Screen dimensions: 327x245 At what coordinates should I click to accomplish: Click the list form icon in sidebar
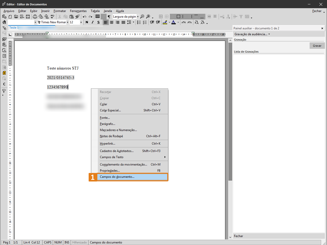(4, 56)
